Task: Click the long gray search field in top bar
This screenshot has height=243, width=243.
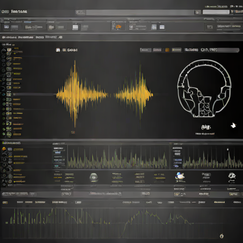Action: point(140,12)
